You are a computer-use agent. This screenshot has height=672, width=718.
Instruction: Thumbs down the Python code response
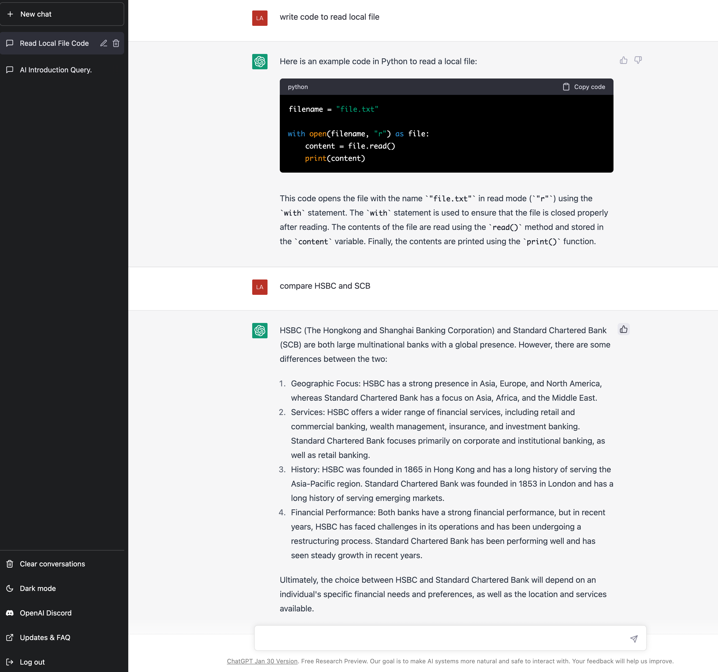[x=638, y=60]
